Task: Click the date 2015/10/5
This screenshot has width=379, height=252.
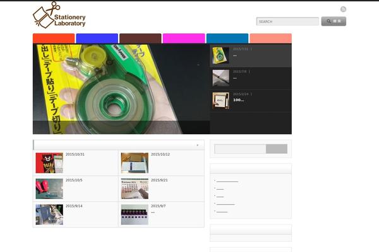Action: pyautogui.click(x=74, y=180)
